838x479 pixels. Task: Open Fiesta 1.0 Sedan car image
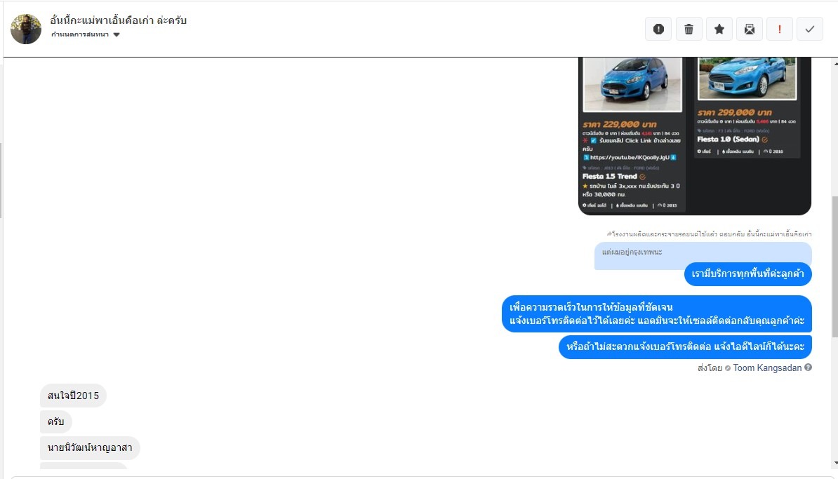coord(747,79)
